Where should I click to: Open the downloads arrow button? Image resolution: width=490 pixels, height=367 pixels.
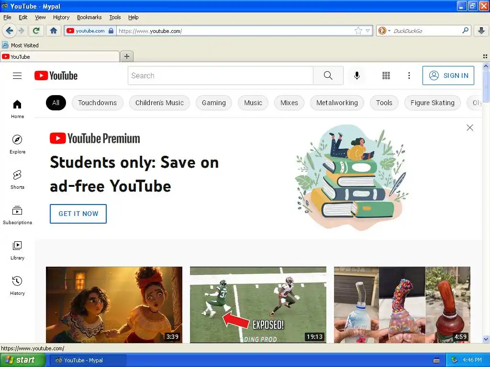coord(481,31)
